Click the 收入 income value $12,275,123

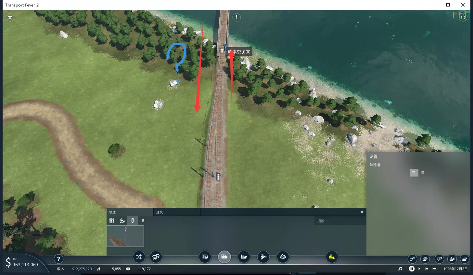(x=82, y=269)
